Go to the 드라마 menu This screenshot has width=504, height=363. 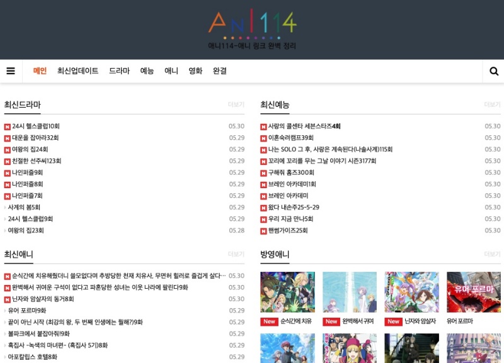(x=119, y=71)
